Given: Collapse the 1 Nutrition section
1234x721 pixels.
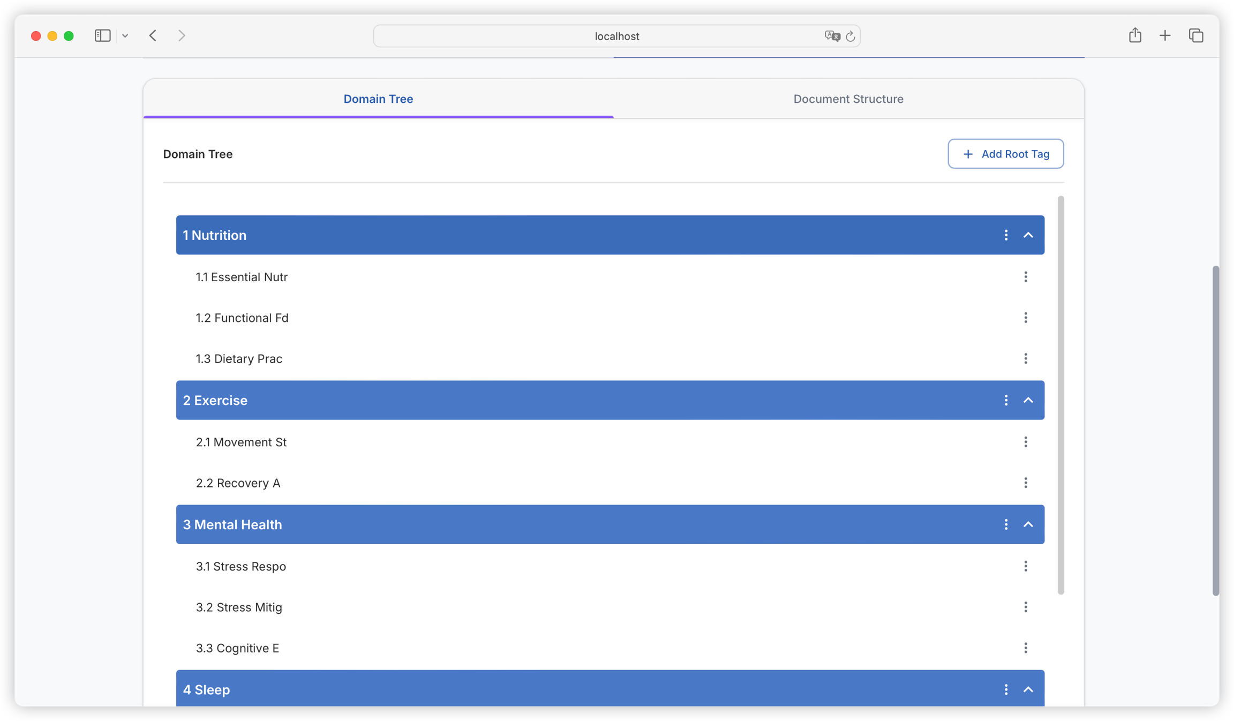Looking at the screenshot, I should coord(1028,235).
